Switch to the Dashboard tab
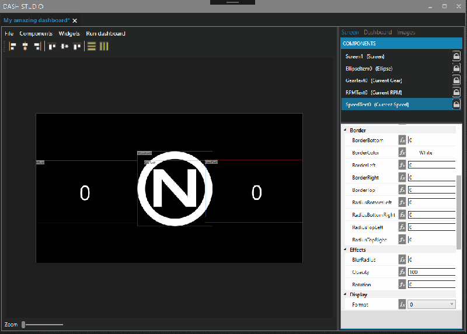Viewport: 467px width, 334px height. [x=378, y=32]
